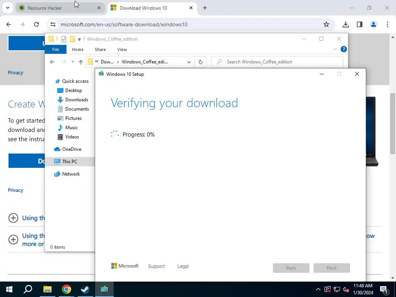
Task: Open a new browser tab
Action: [x=205, y=8]
